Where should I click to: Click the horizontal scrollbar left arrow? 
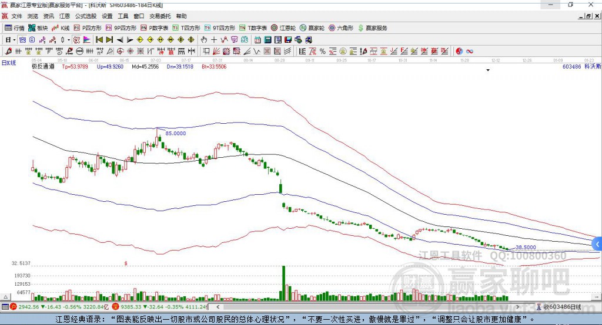tap(218, 307)
